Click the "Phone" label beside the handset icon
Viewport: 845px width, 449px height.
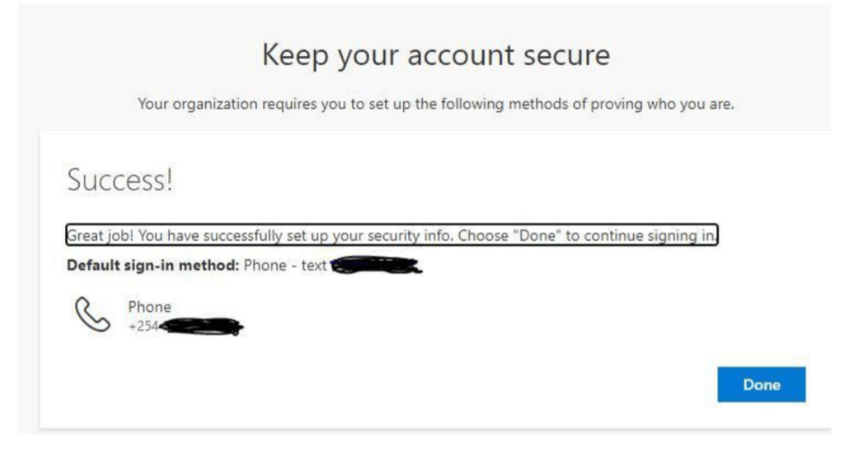click(x=150, y=306)
